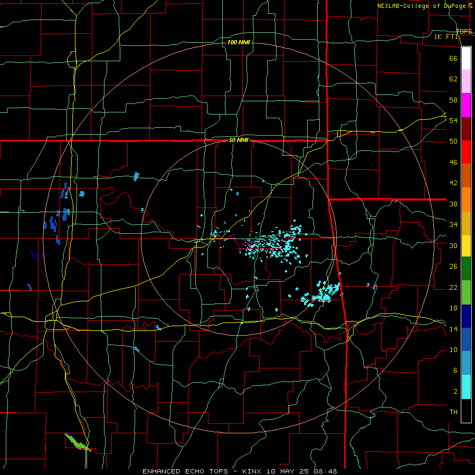
Task: Click the '2' legend value
Action: 455,392
